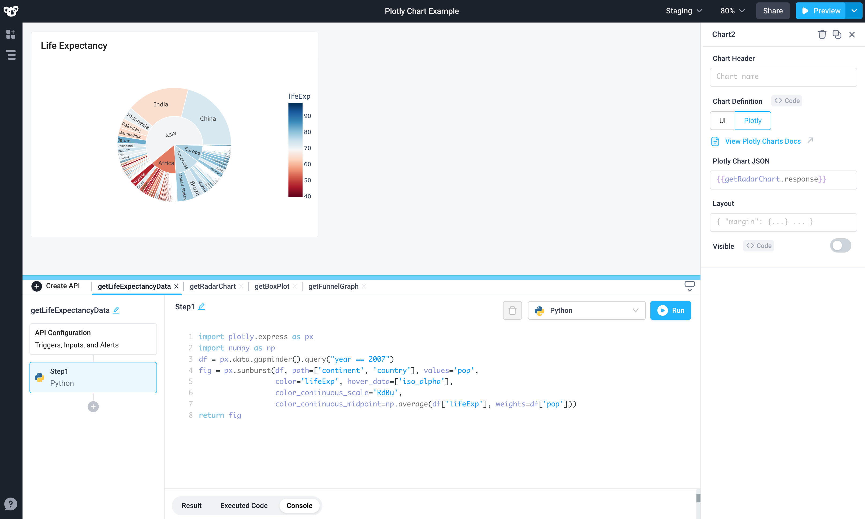Duplicate Chart2 using the copy icon
Screen dimensions: 865x519
tap(837, 34)
